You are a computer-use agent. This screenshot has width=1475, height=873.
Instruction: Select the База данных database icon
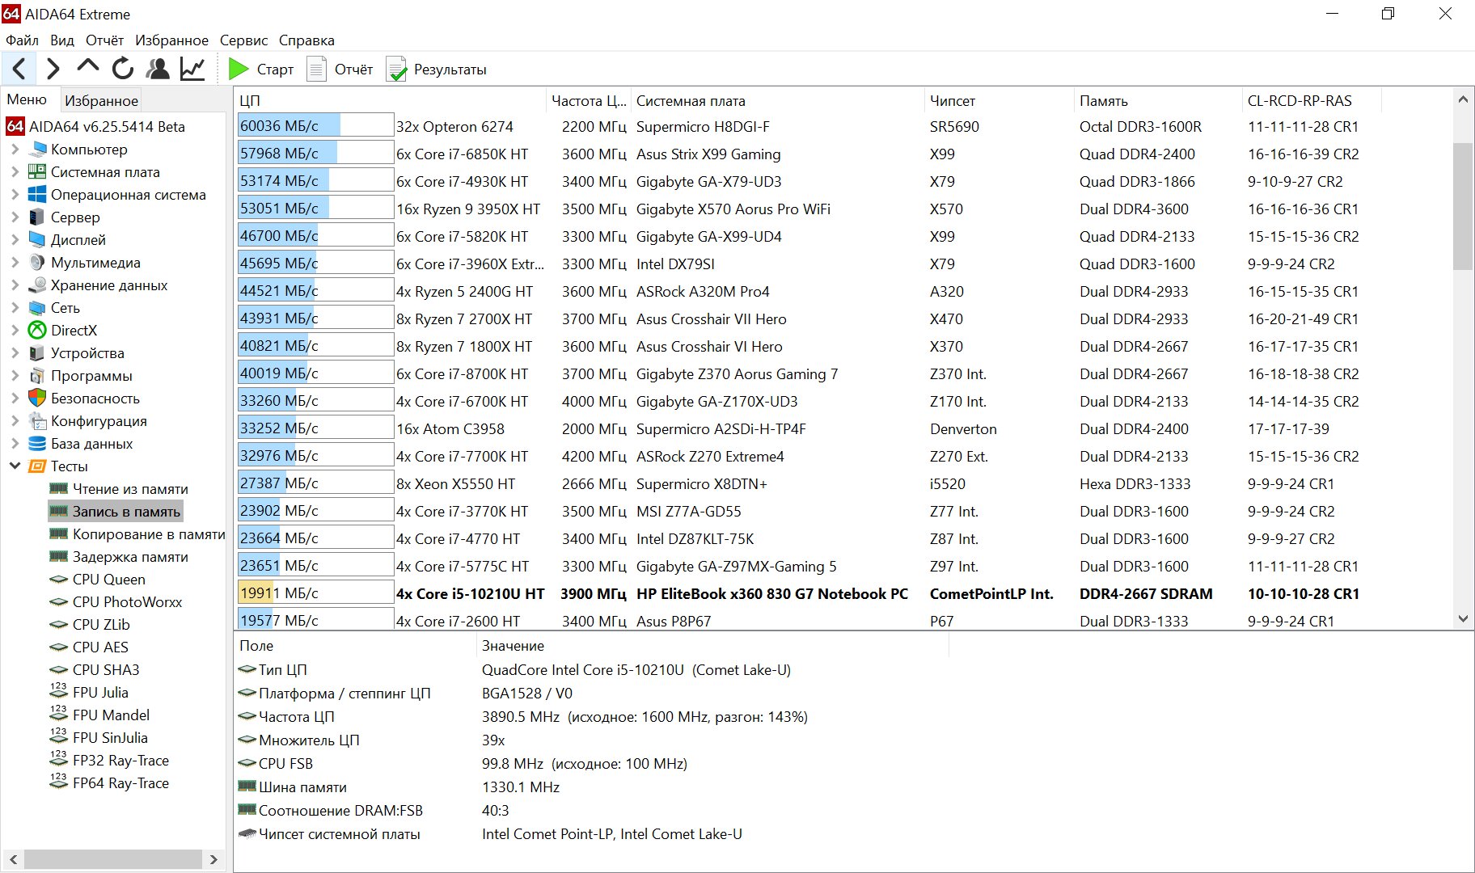pos(37,444)
